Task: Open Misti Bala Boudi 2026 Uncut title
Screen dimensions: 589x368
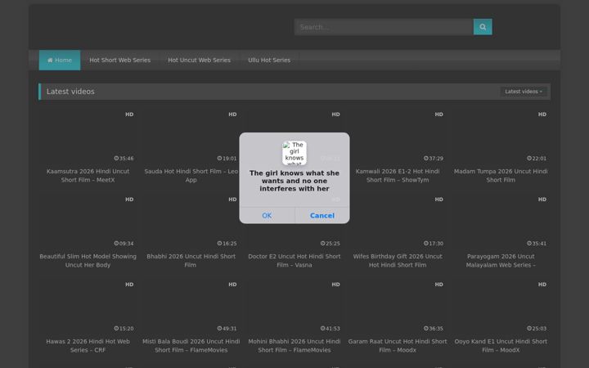Action: click(191, 346)
